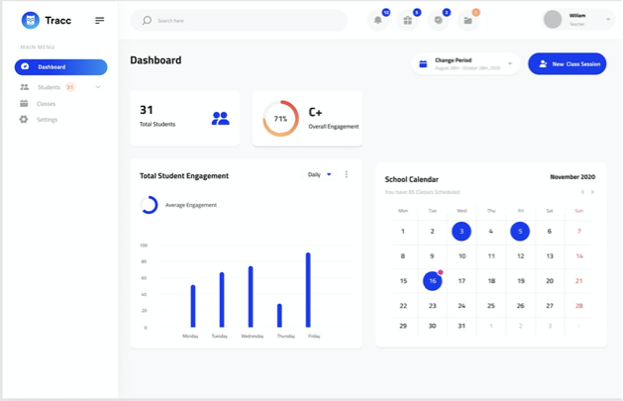Image resolution: width=623 pixels, height=401 pixels.
Task: Open chart options three-dot menu
Action: click(x=347, y=174)
